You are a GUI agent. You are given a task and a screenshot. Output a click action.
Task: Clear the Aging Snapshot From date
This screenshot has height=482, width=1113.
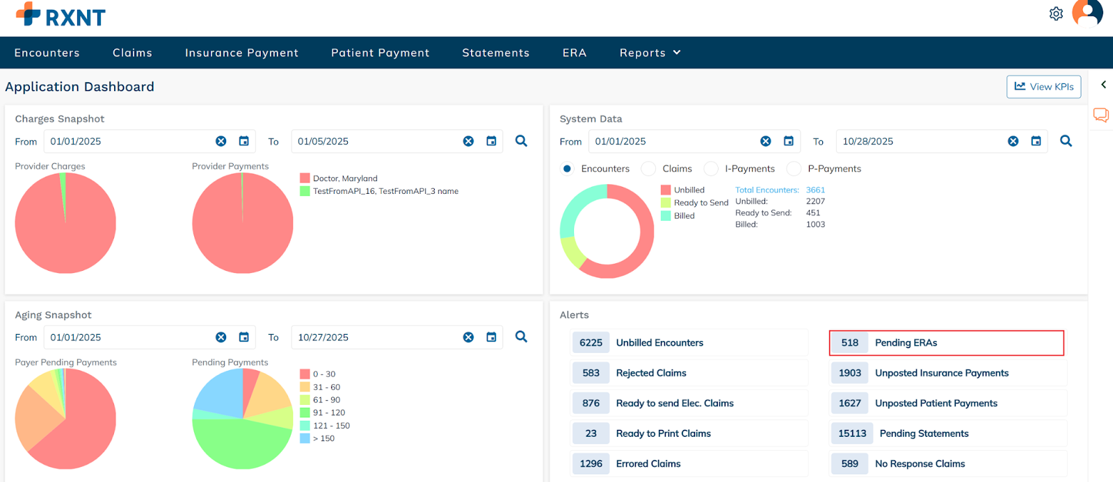(221, 338)
